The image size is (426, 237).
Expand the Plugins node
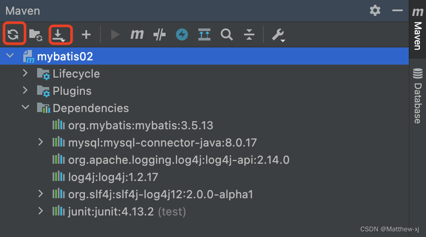pyautogui.click(x=25, y=90)
